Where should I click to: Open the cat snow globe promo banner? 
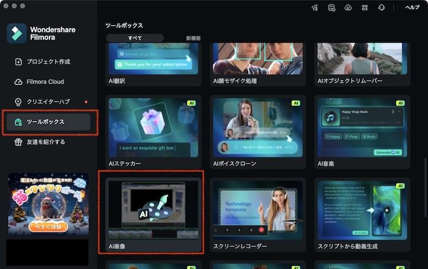click(48, 204)
